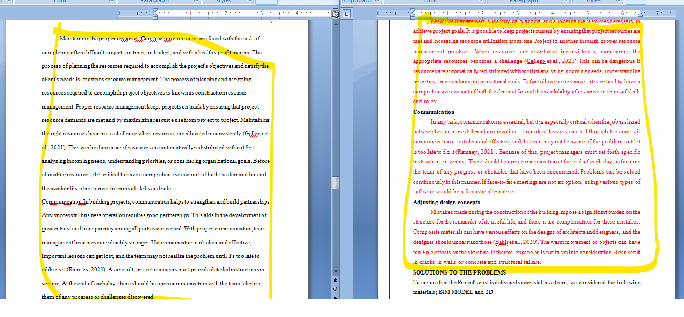The height and width of the screenshot is (317, 684).
Task: Open Select Browse Object button in left window
Action: click(336, 288)
